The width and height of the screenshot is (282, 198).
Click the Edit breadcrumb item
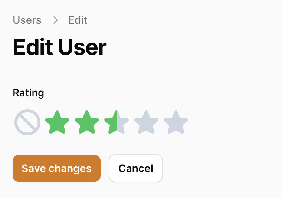(x=78, y=20)
